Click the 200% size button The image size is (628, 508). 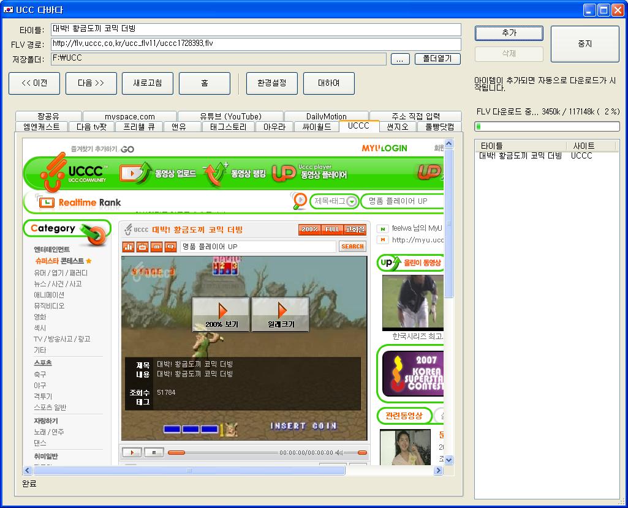[x=309, y=230]
